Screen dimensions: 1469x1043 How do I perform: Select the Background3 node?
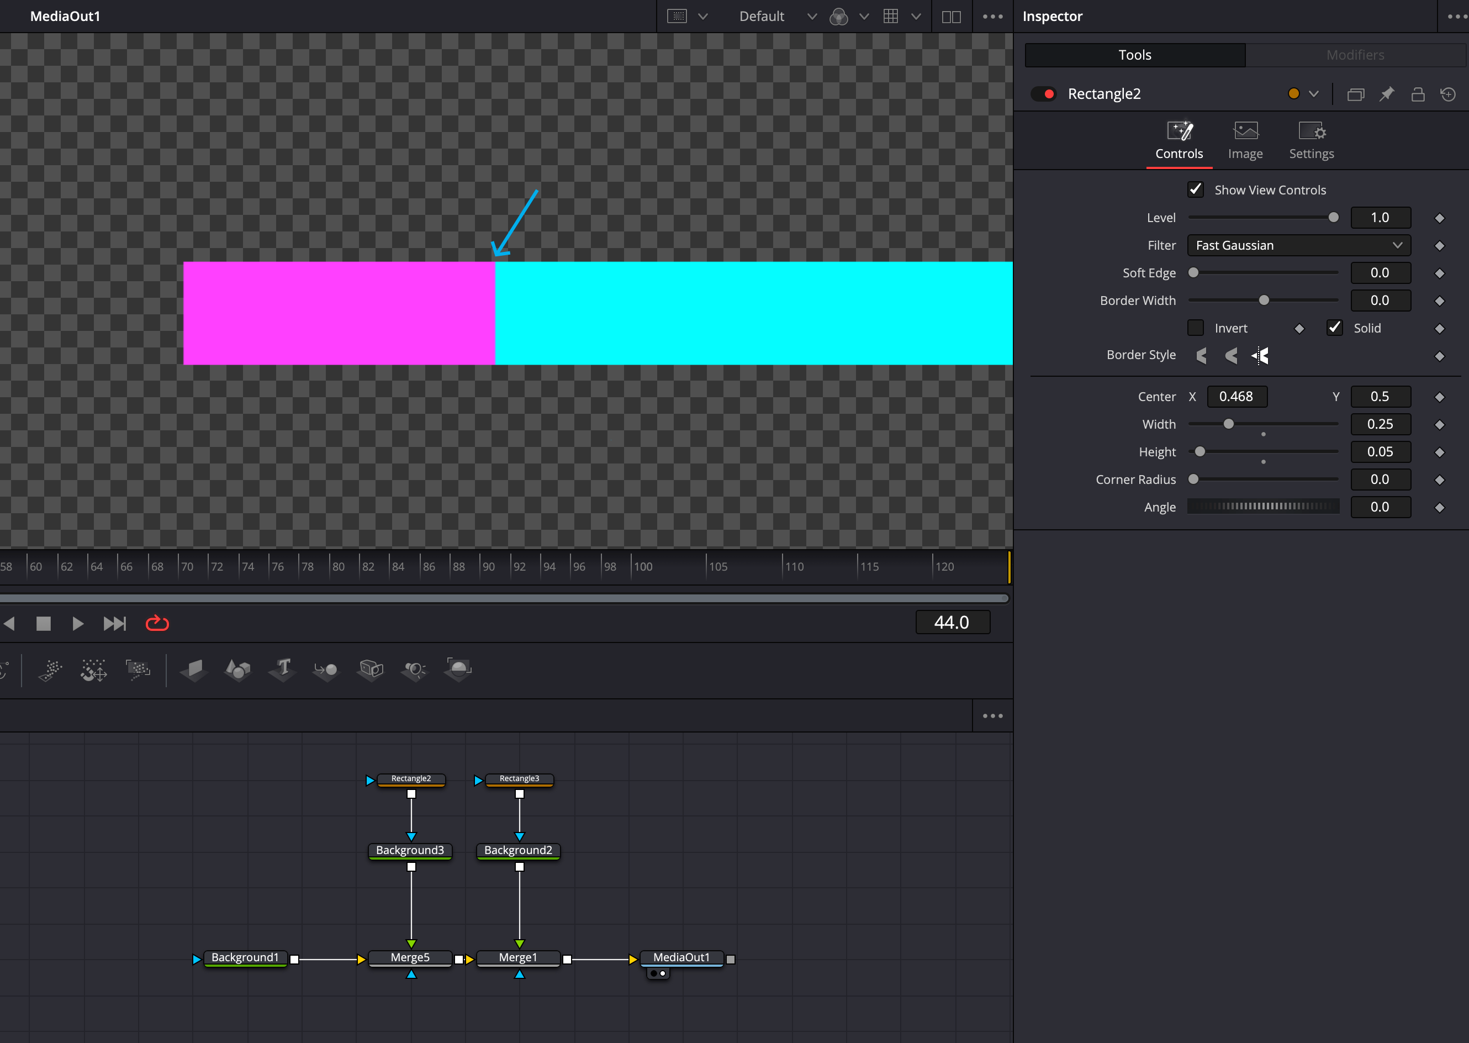click(410, 850)
